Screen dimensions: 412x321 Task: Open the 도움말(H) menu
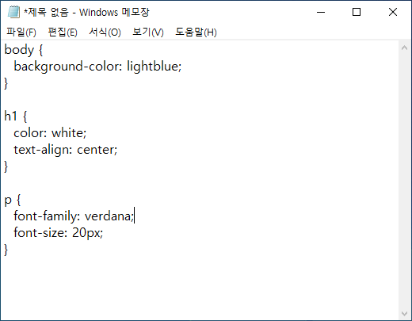point(196,32)
